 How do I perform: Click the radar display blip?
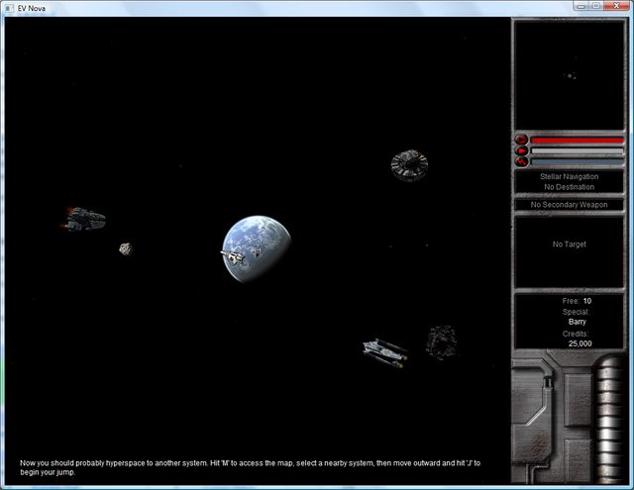571,75
